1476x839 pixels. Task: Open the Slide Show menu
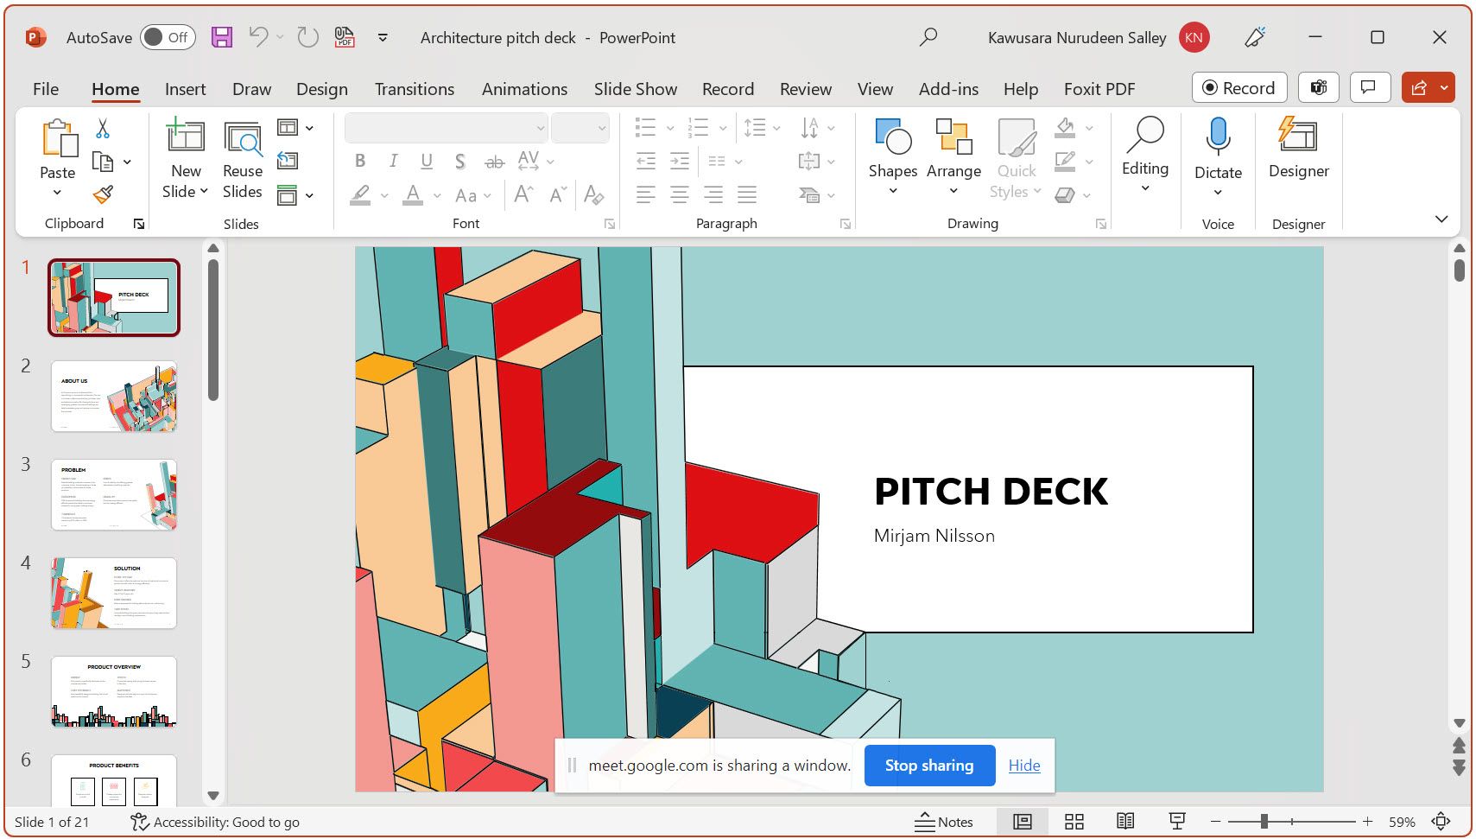click(635, 88)
